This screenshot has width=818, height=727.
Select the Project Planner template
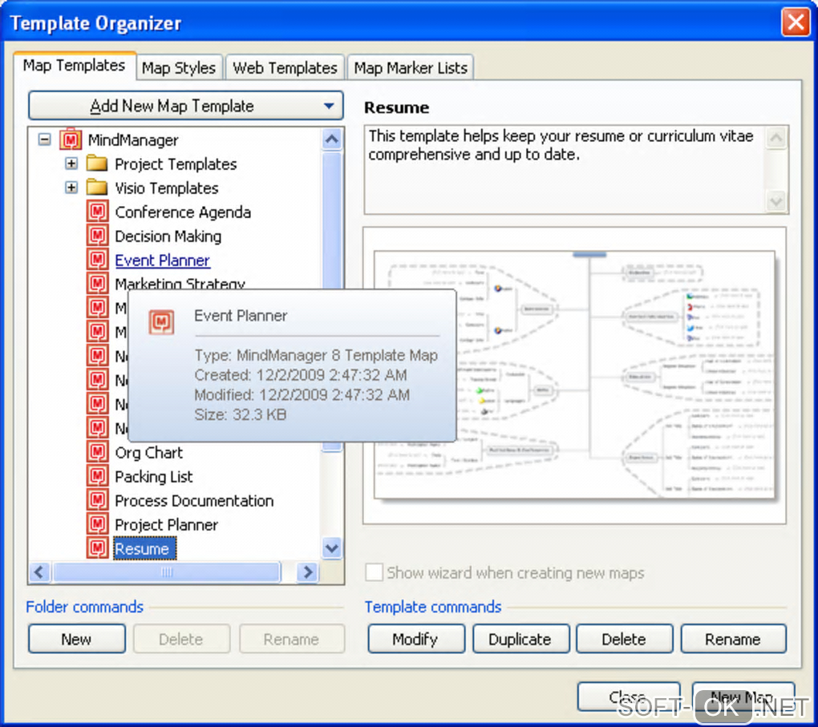pyautogui.click(x=167, y=525)
